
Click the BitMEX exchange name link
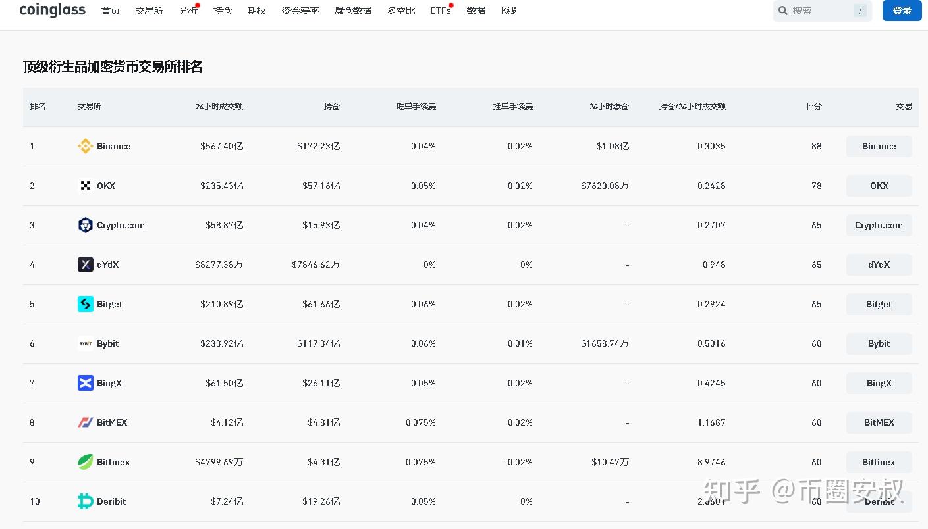pyautogui.click(x=112, y=422)
